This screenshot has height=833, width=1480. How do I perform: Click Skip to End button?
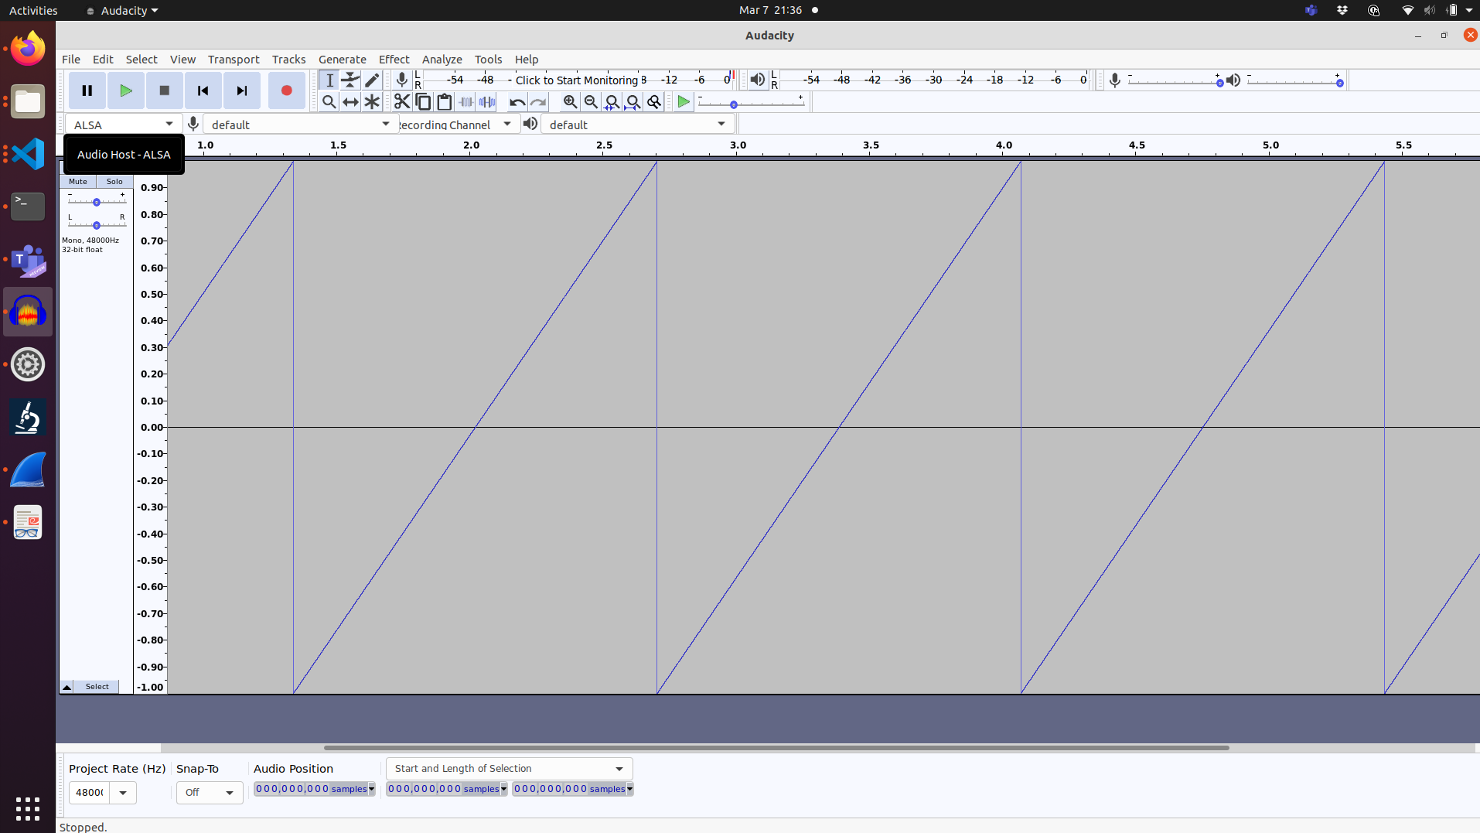tap(241, 90)
